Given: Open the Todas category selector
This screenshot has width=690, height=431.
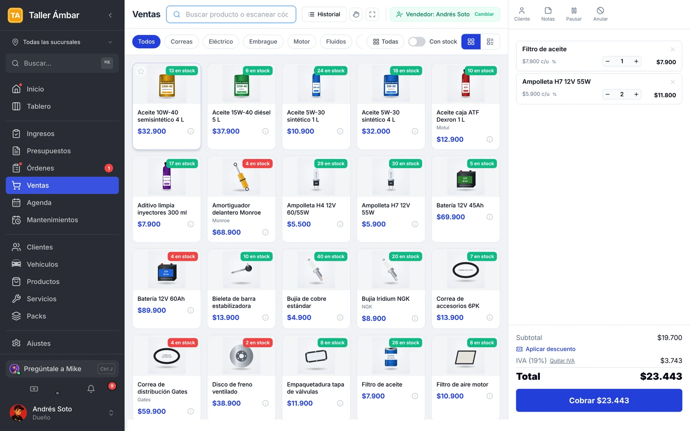Looking at the screenshot, I should coord(386,42).
